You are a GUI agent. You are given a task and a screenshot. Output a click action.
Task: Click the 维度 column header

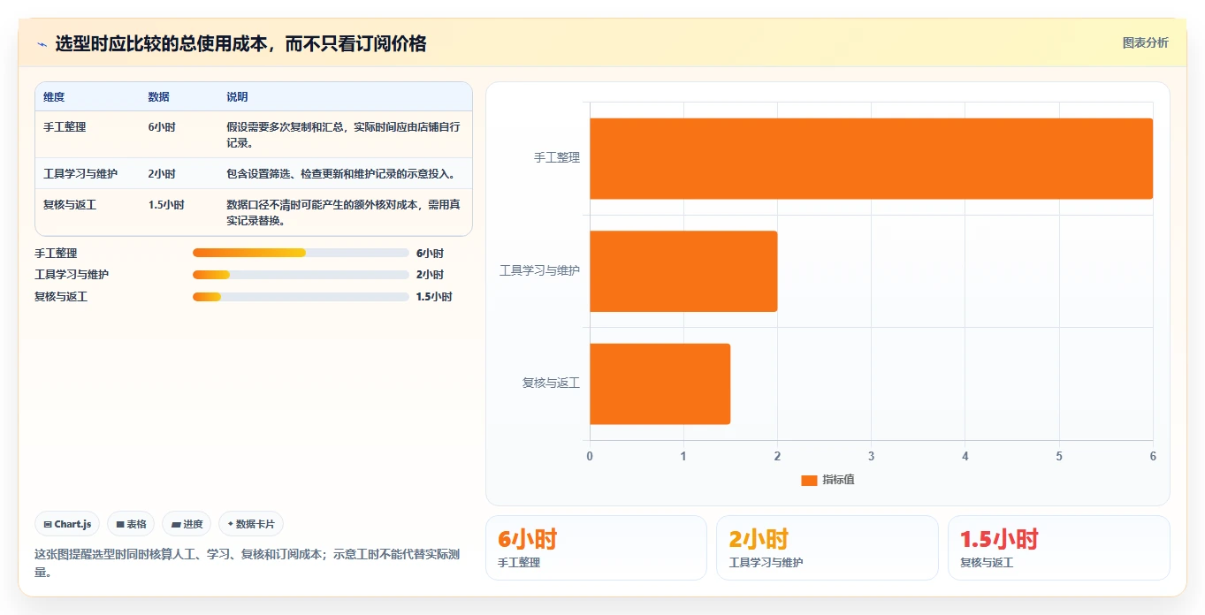[54, 97]
